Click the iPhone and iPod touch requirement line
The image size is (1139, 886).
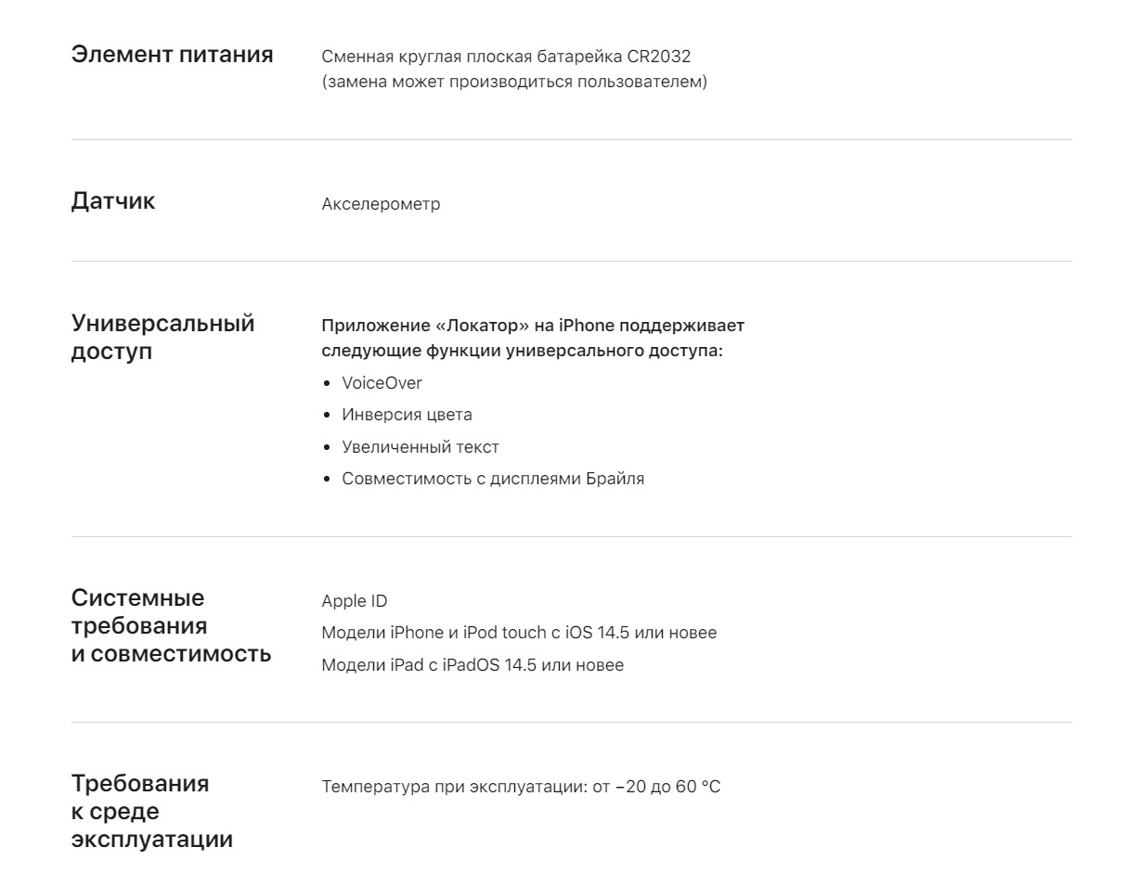(x=519, y=633)
